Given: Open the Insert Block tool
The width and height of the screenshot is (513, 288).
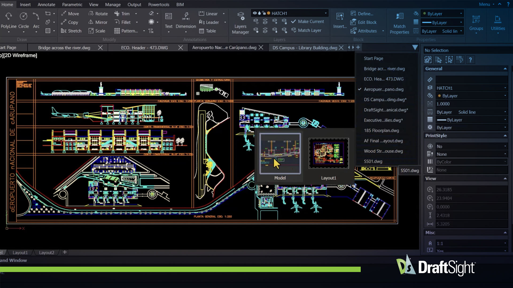Looking at the screenshot, I should click(x=340, y=21).
